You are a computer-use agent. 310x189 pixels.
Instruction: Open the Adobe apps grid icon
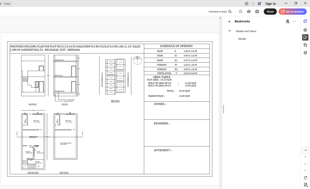pyautogui.click(x=259, y=3)
